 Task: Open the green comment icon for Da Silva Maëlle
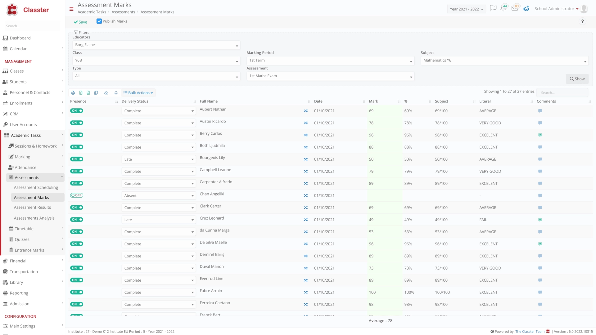(x=540, y=244)
